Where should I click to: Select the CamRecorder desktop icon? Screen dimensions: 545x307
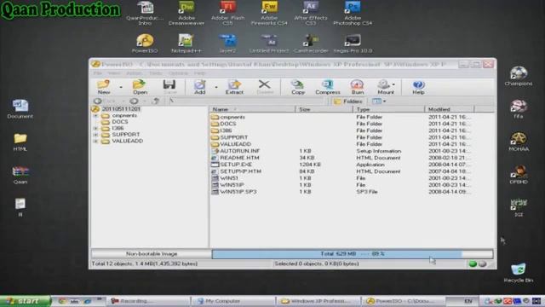310,43
